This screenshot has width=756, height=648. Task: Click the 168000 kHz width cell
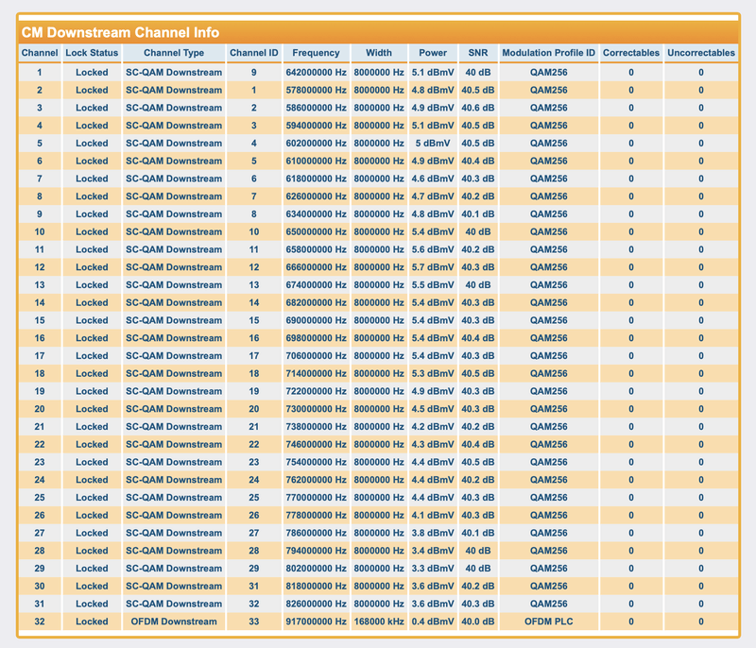pyautogui.click(x=379, y=622)
